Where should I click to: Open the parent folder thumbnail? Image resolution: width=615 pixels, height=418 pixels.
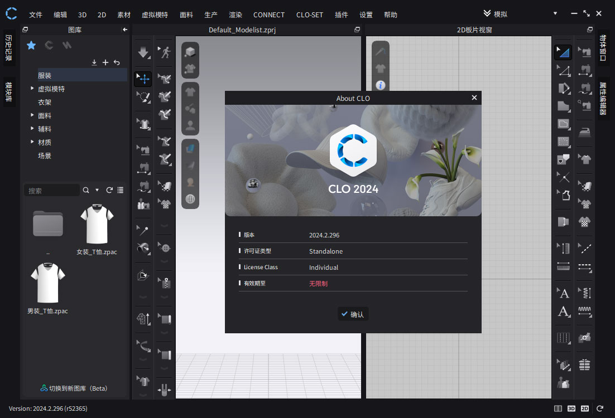48,223
